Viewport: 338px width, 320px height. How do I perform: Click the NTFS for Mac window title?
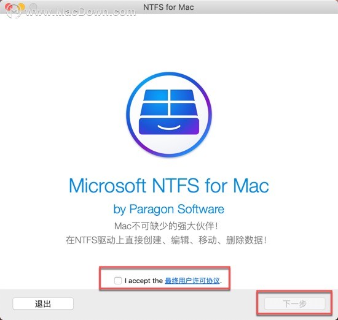click(x=168, y=7)
